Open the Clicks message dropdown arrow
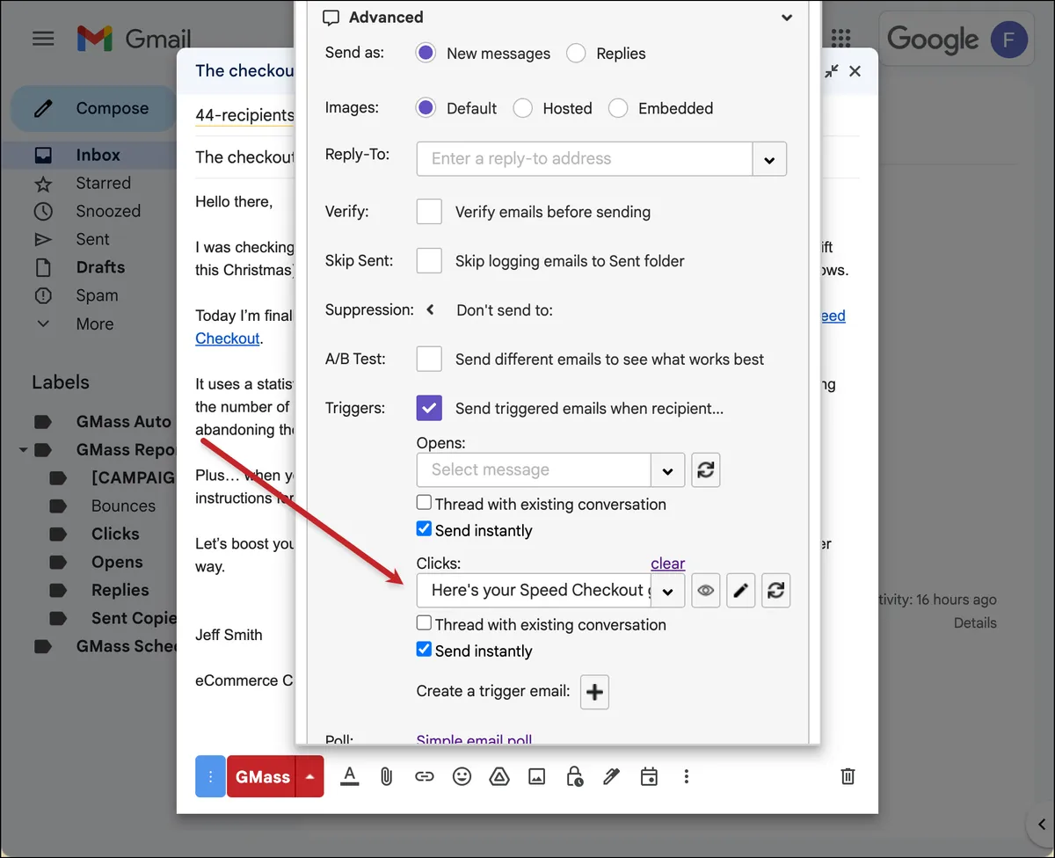 pos(668,591)
